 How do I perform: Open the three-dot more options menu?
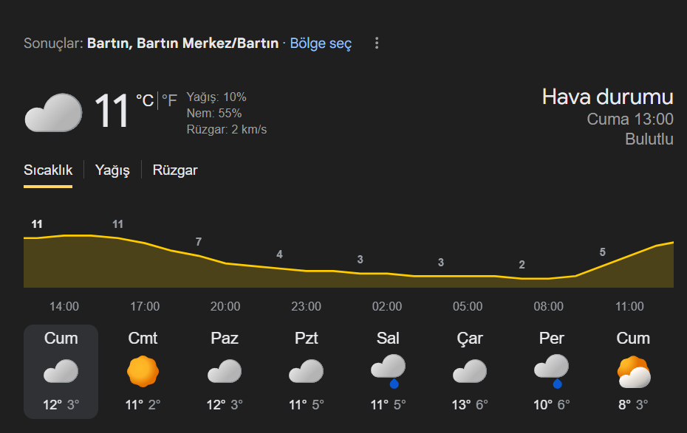pos(377,44)
